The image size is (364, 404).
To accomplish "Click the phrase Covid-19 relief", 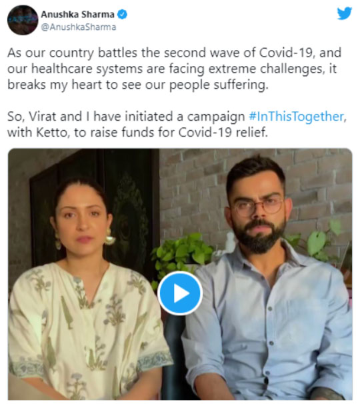I will (x=223, y=133).
